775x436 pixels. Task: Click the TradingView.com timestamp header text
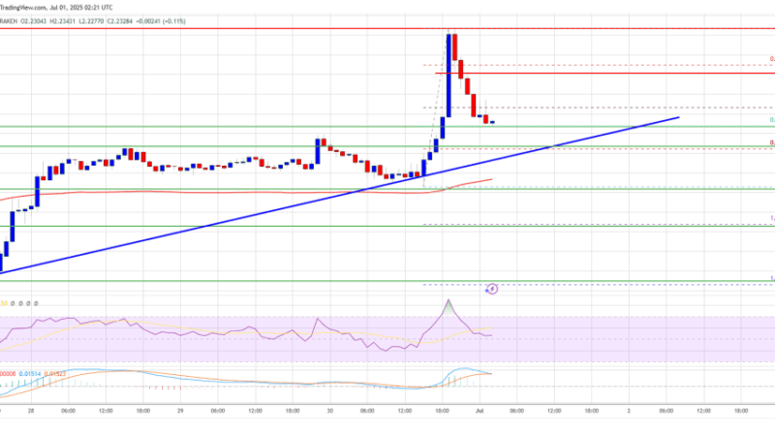(56, 8)
